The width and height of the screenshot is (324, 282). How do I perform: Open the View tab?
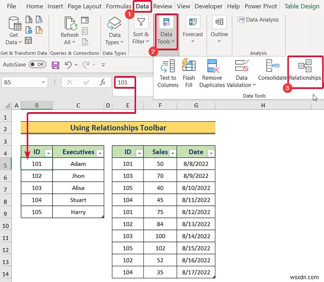[x=183, y=6]
